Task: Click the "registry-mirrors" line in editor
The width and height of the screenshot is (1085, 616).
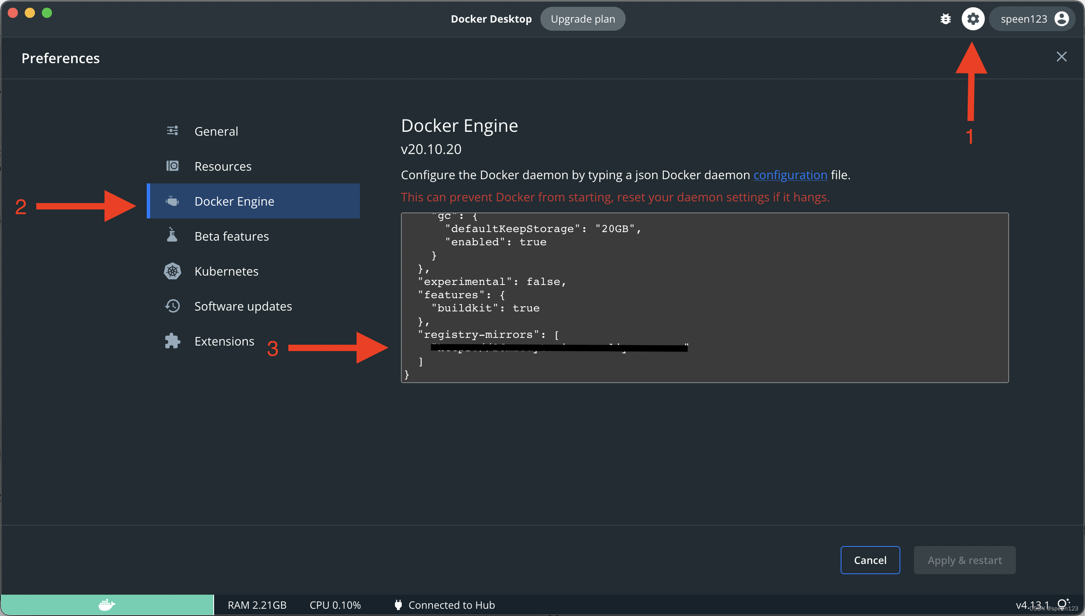Action: 488,334
